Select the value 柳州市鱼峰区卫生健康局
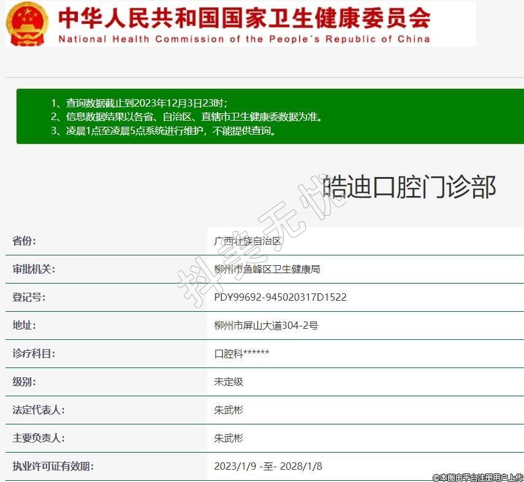This screenshot has width=524, height=482. point(267,269)
